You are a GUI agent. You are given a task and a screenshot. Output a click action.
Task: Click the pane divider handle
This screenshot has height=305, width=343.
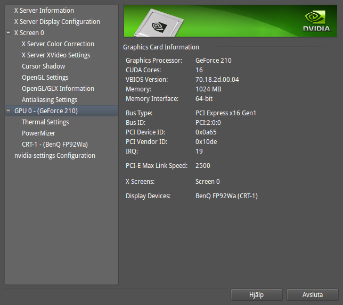click(x=120, y=145)
